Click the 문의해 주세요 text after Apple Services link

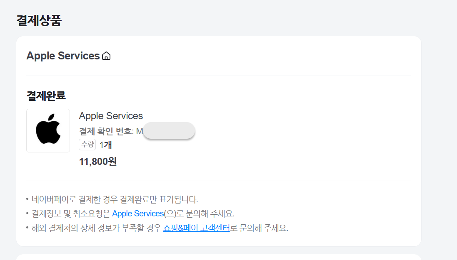pos(206,213)
